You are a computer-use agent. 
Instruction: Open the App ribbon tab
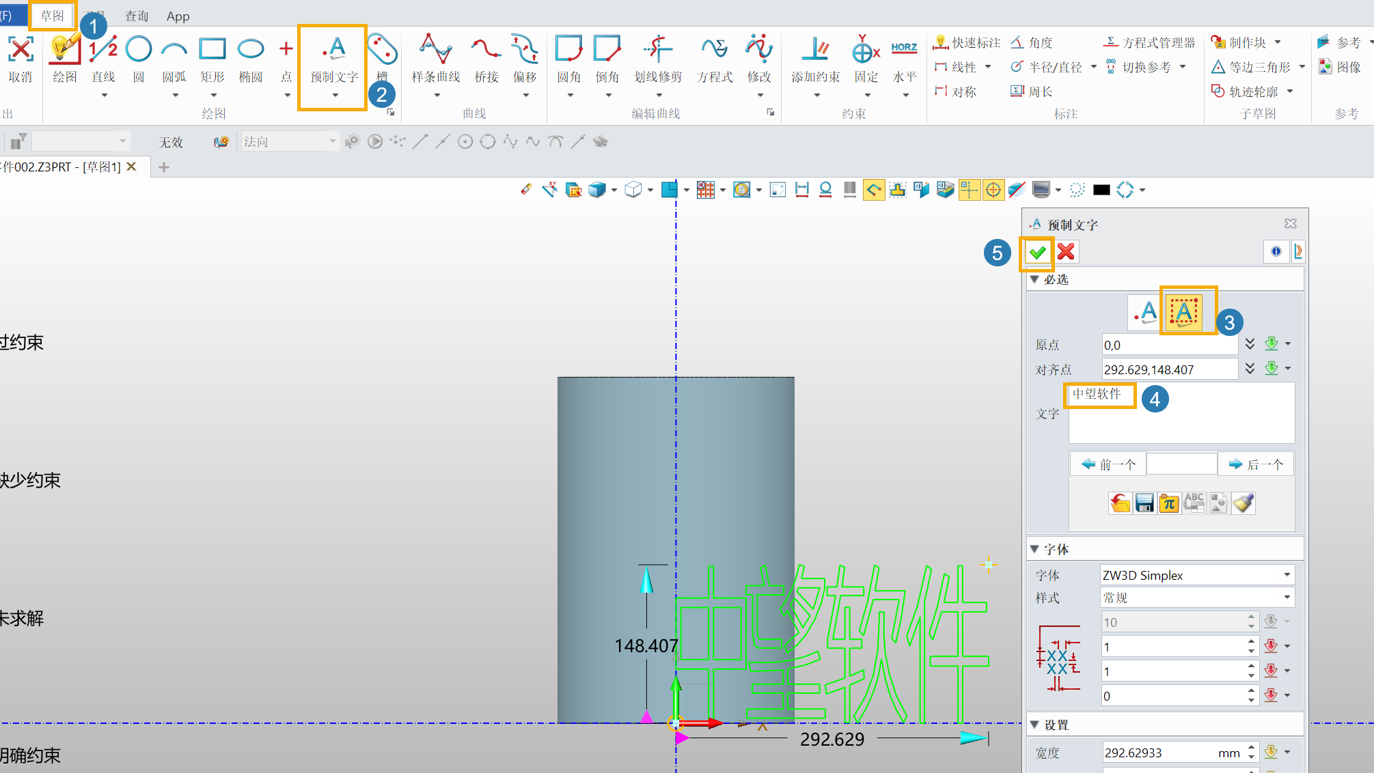178,16
